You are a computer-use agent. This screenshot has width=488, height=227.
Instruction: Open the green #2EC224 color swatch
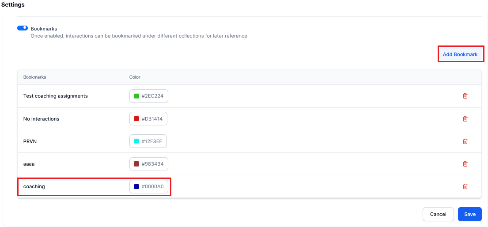137,96
